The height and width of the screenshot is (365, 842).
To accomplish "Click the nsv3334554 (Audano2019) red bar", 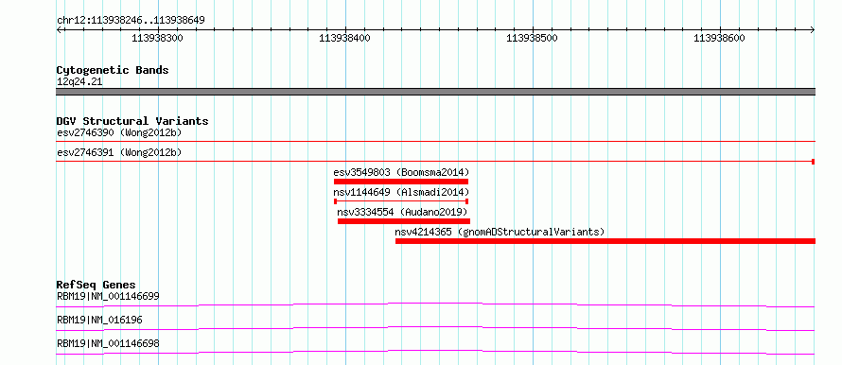I will click(x=404, y=221).
